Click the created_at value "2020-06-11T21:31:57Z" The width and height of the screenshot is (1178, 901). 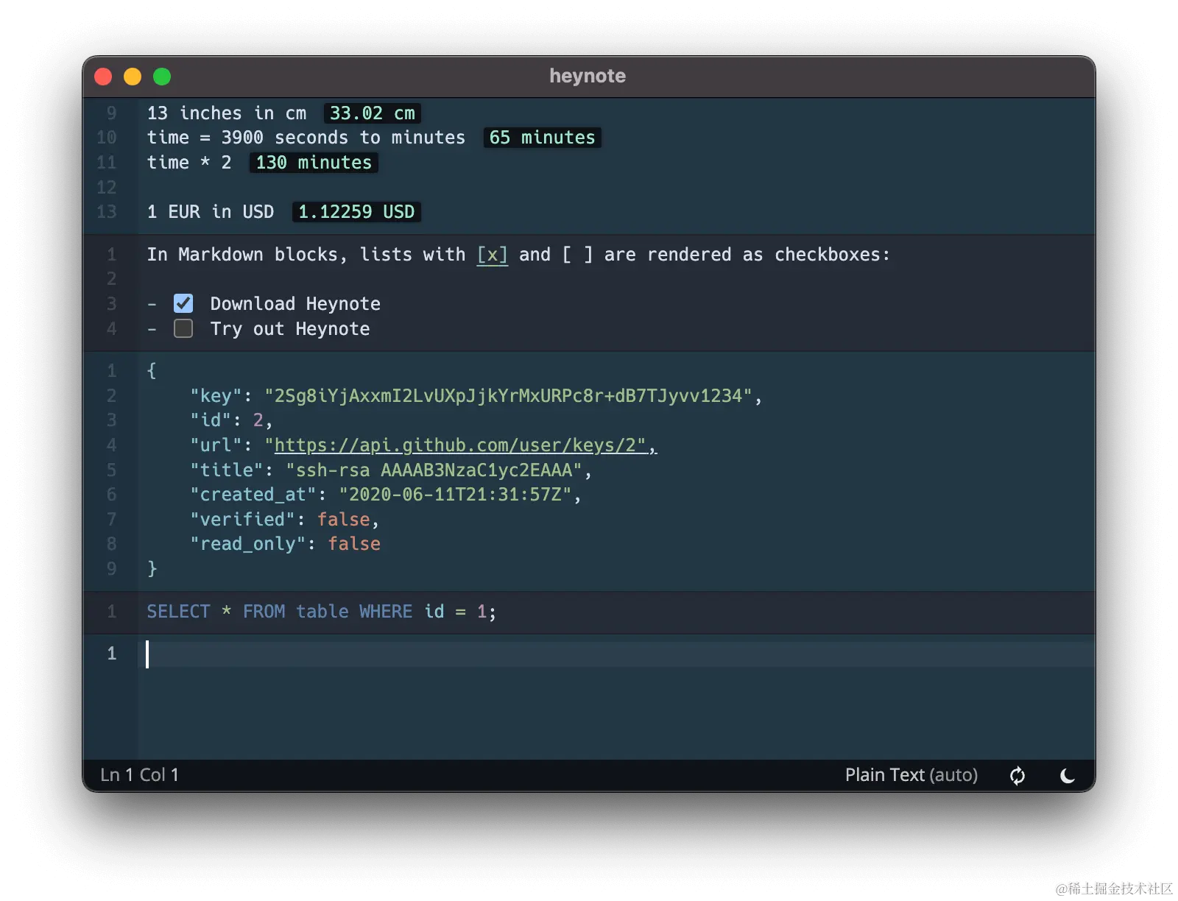tap(455, 495)
